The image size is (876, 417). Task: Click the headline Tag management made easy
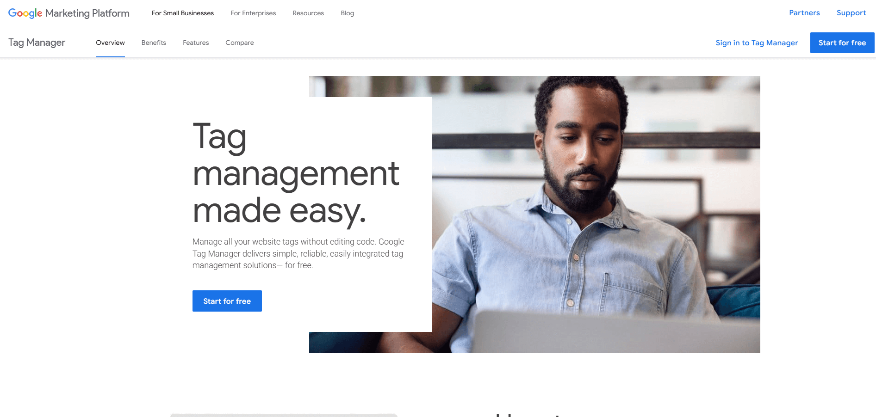[x=296, y=174]
